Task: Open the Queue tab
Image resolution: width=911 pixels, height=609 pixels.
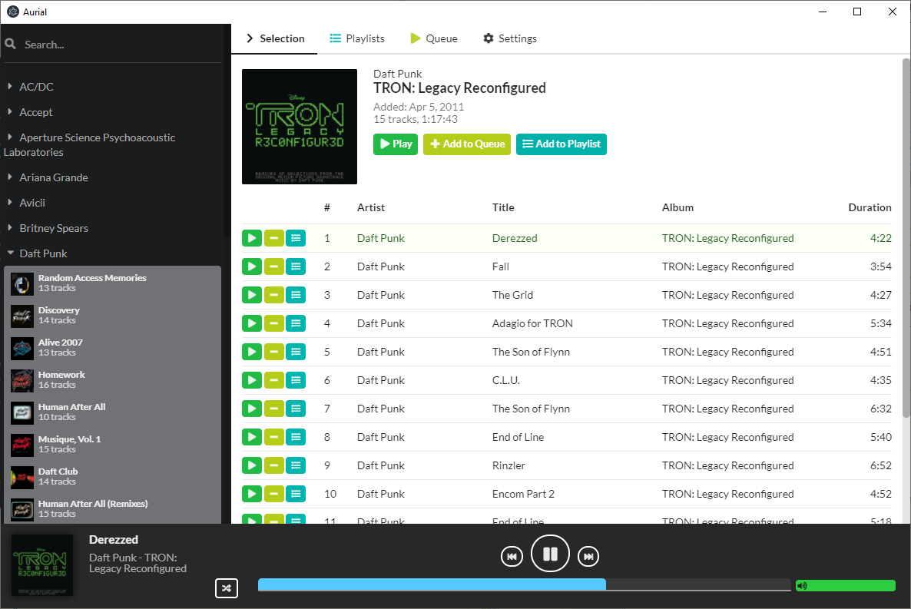Action: point(433,38)
